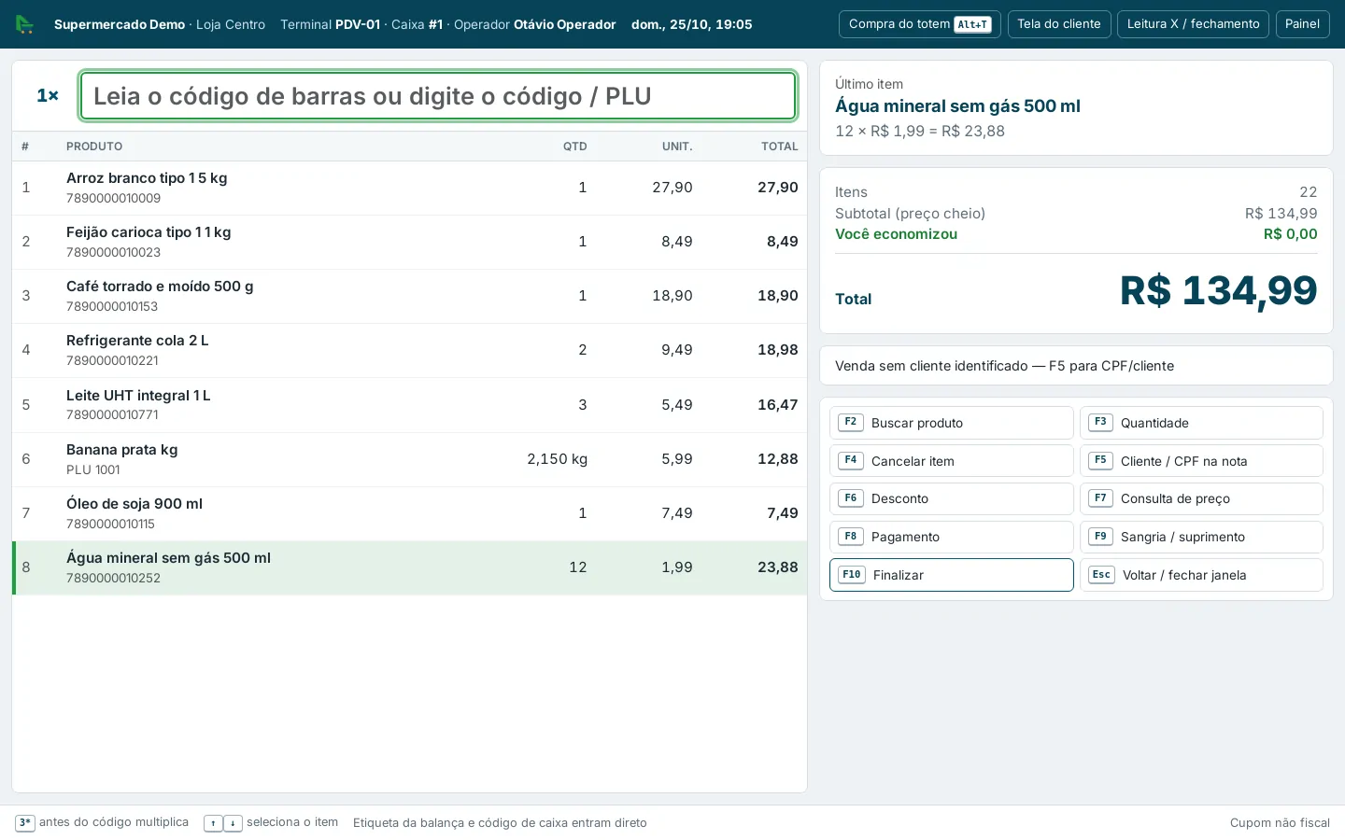Click F4 Cancelar item button

(x=951, y=461)
